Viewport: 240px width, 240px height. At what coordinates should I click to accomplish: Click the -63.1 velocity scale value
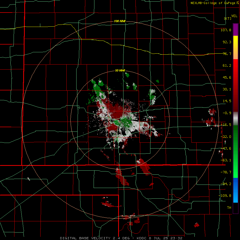pyautogui.click(x=226, y=160)
